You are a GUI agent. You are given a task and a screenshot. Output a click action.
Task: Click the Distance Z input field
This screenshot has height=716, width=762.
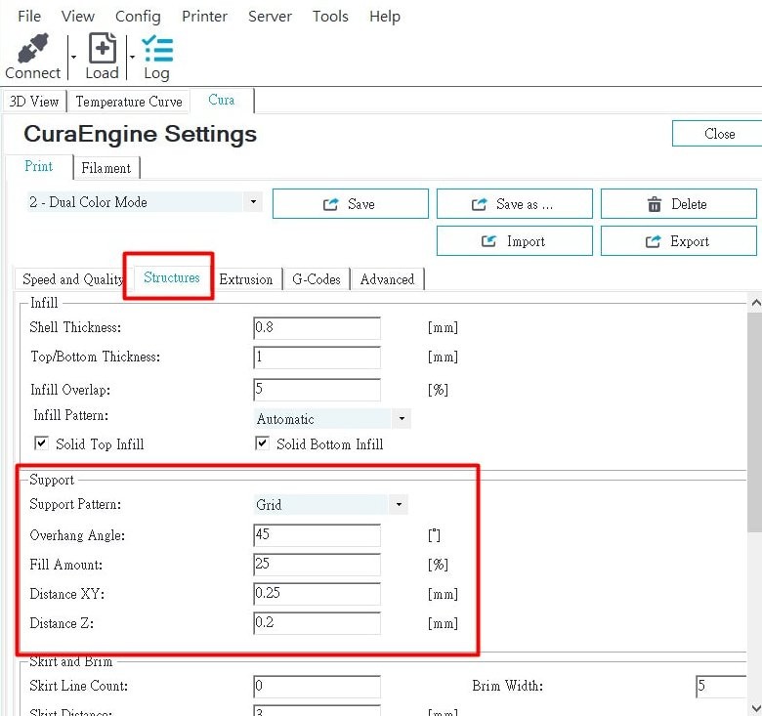coord(317,623)
